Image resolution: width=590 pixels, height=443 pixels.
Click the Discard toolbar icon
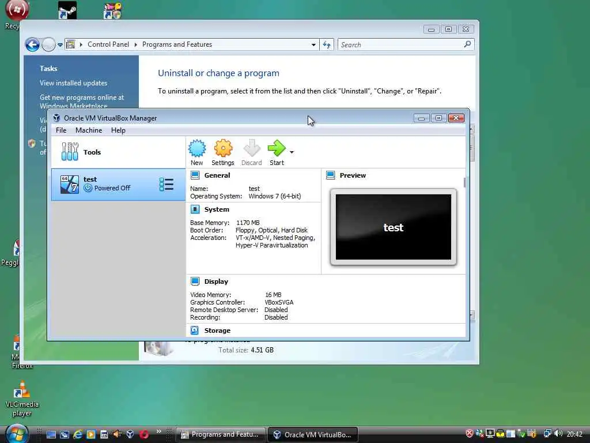pos(251,148)
